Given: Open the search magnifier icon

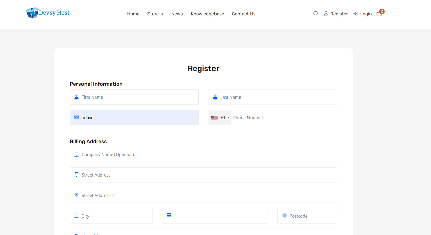Looking at the screenshot, I should tap(316, 14).
